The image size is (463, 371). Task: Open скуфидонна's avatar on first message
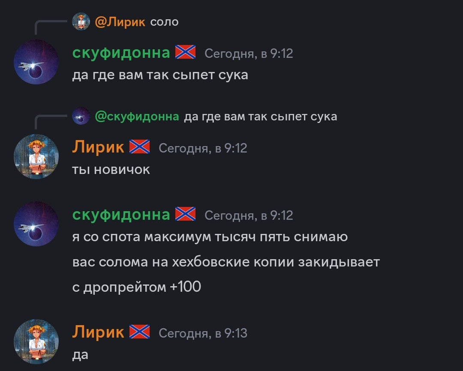(x=36, y=62)
